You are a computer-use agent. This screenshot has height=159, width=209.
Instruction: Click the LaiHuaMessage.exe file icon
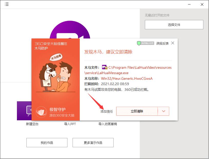[x=105, y=67]
